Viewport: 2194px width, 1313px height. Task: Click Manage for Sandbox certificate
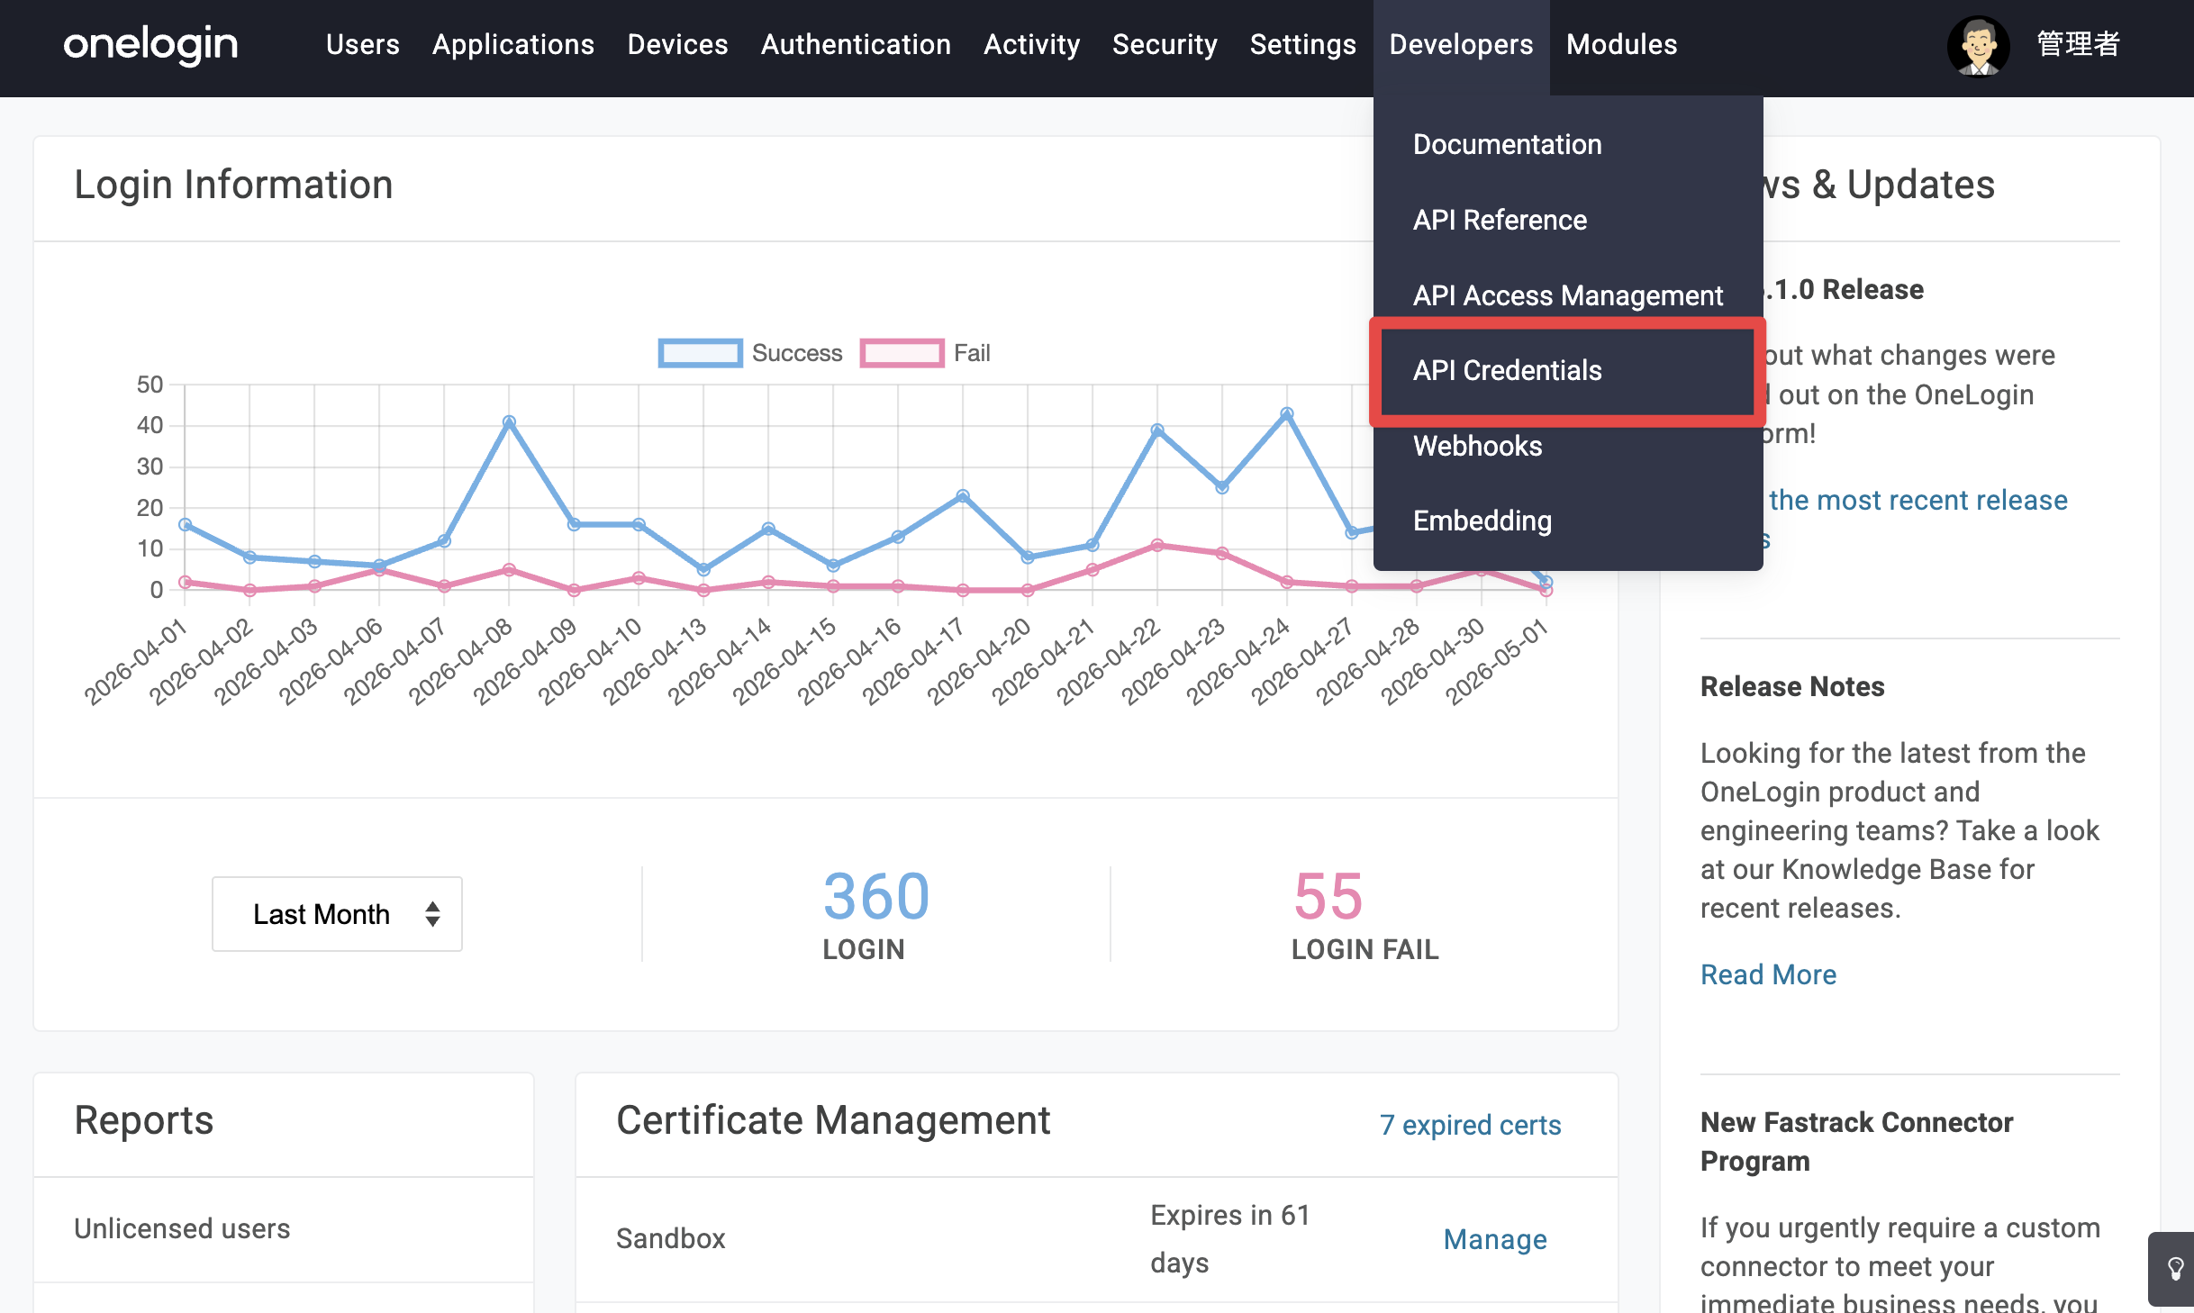(1495, 1239)
